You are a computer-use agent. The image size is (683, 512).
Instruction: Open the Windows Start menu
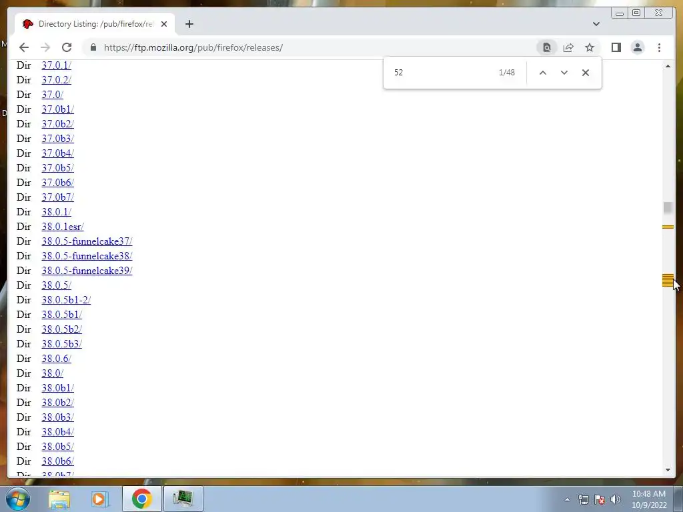18,499
